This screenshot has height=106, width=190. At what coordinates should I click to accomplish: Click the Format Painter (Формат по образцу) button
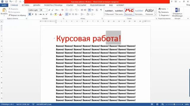(x=17, y=15)
